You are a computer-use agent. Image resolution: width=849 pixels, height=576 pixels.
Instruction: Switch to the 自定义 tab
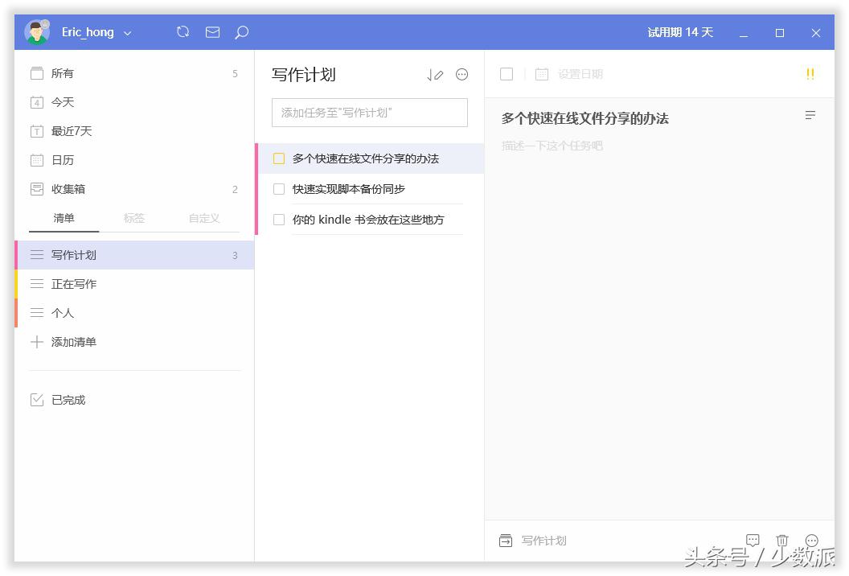point(203,217)
